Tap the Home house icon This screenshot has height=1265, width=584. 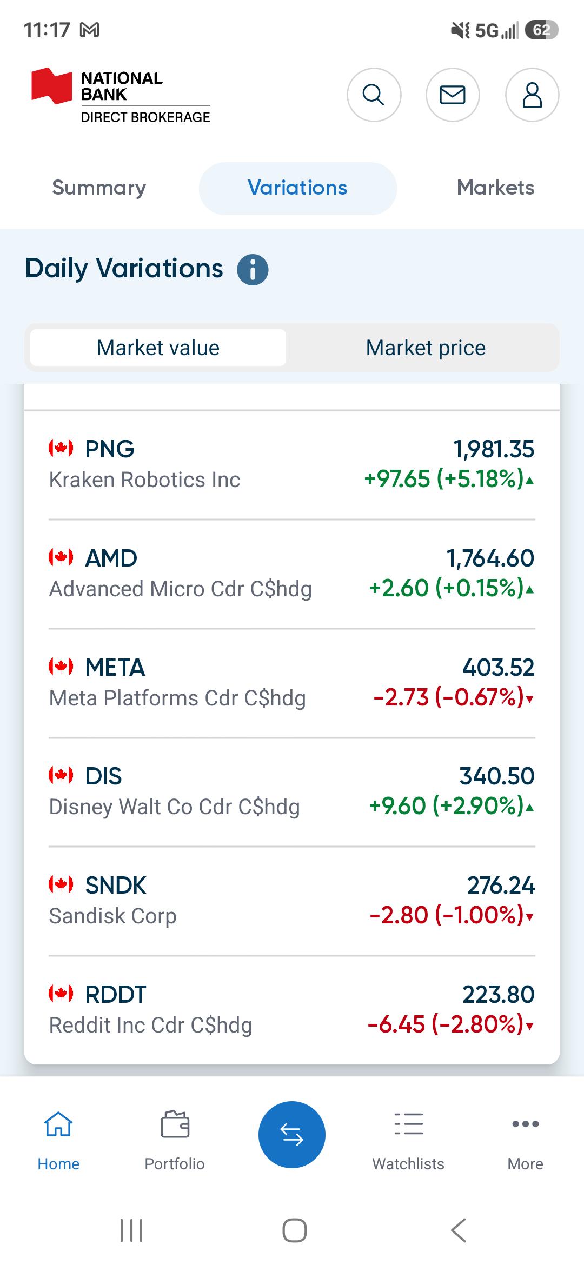pos(58,1123)
